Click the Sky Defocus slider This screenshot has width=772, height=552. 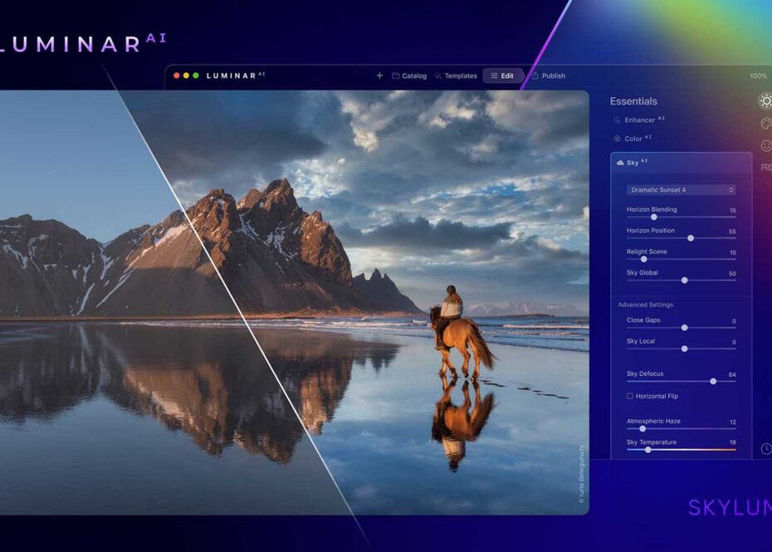click(x=682, y=381)
